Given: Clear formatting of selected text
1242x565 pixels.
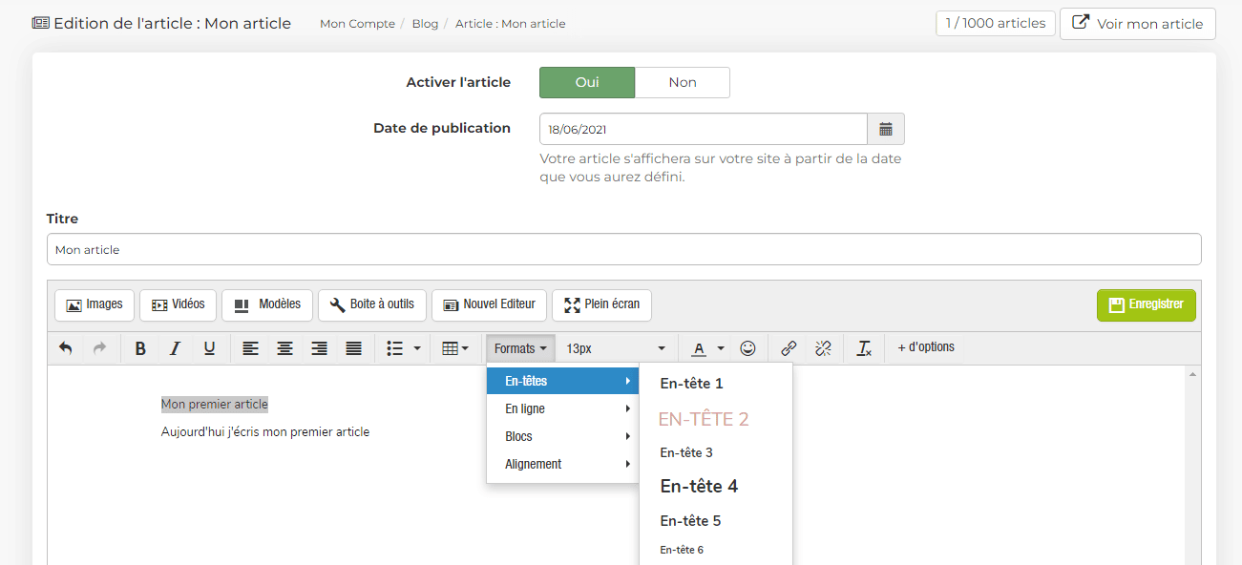Looking at the screenshot, I should coord(864,348).
